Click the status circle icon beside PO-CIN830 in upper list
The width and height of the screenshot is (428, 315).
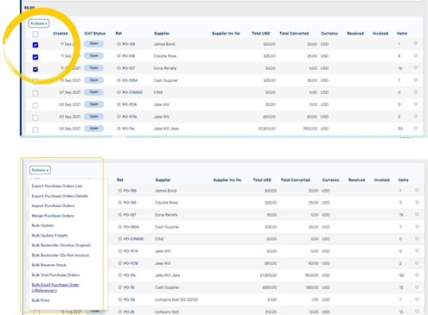(x=118, y=92)
